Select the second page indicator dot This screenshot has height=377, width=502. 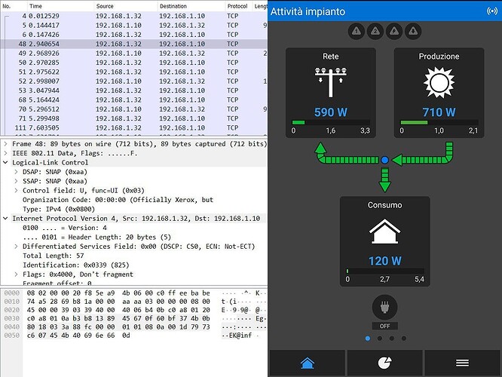click(x=379, y=339)
